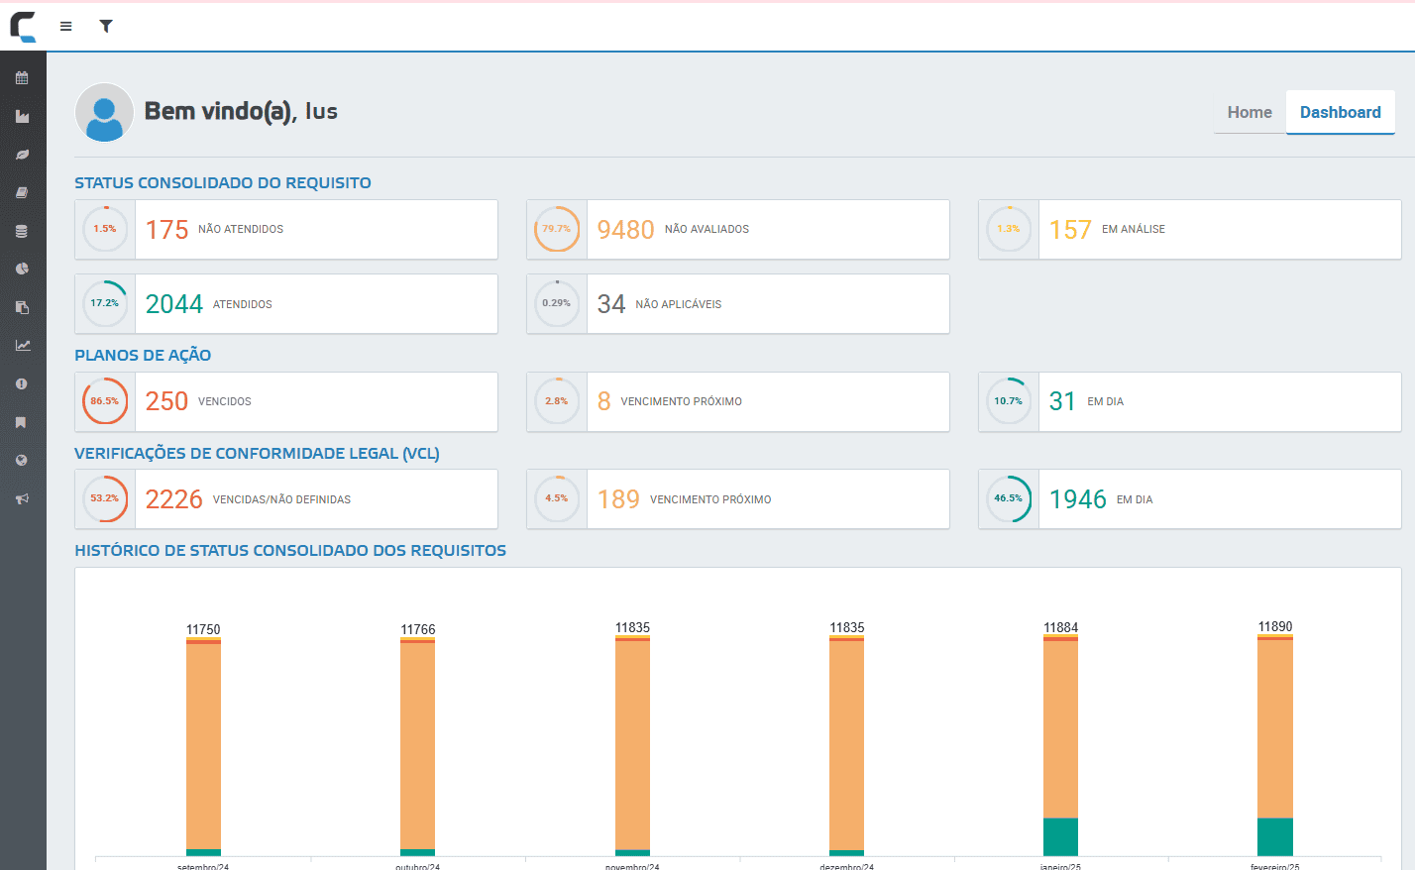Open the globe sidebar icon
Screen dimensions: 1415x870
pos(22,461)
